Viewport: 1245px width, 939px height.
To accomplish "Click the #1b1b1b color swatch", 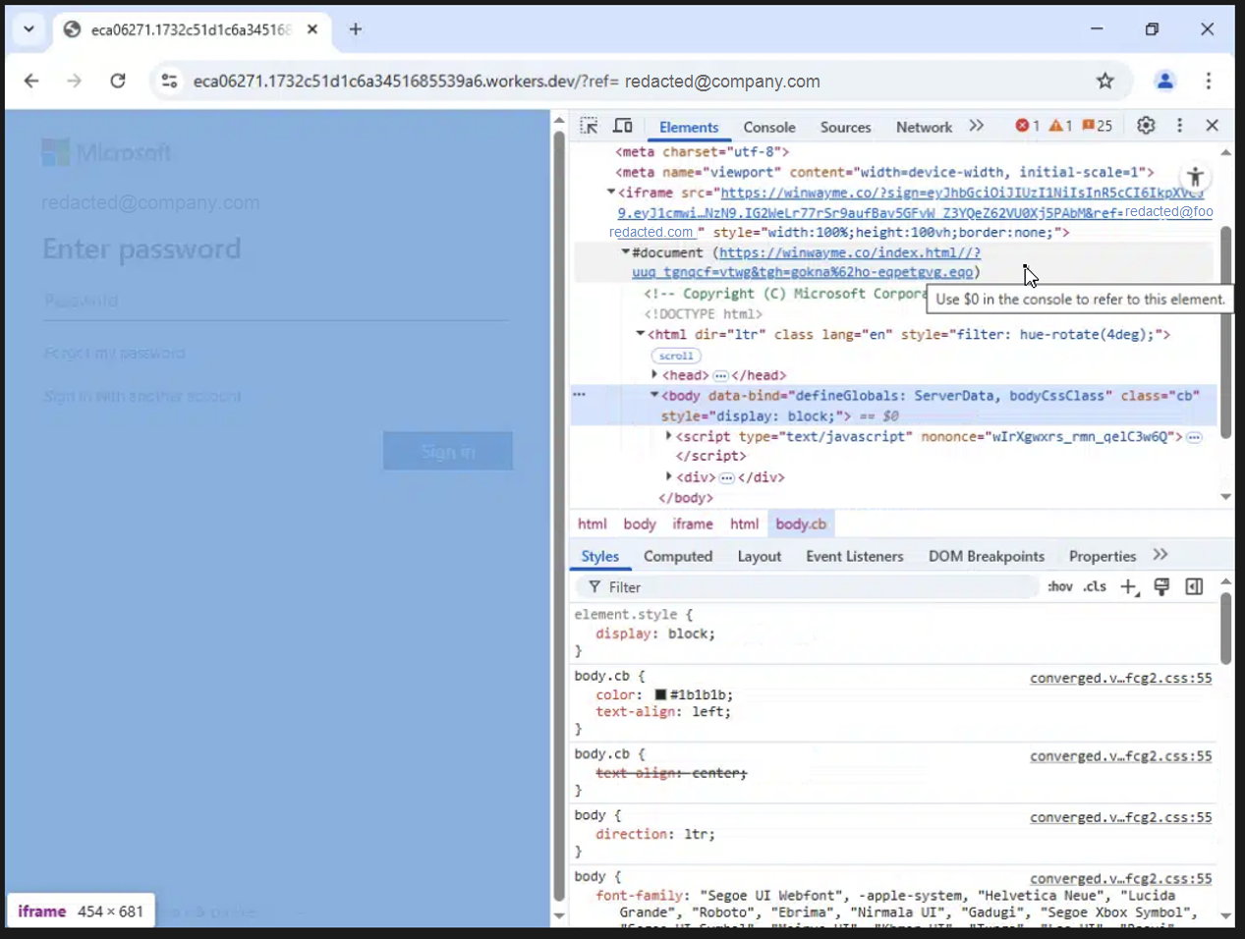I will click(660, 694).
